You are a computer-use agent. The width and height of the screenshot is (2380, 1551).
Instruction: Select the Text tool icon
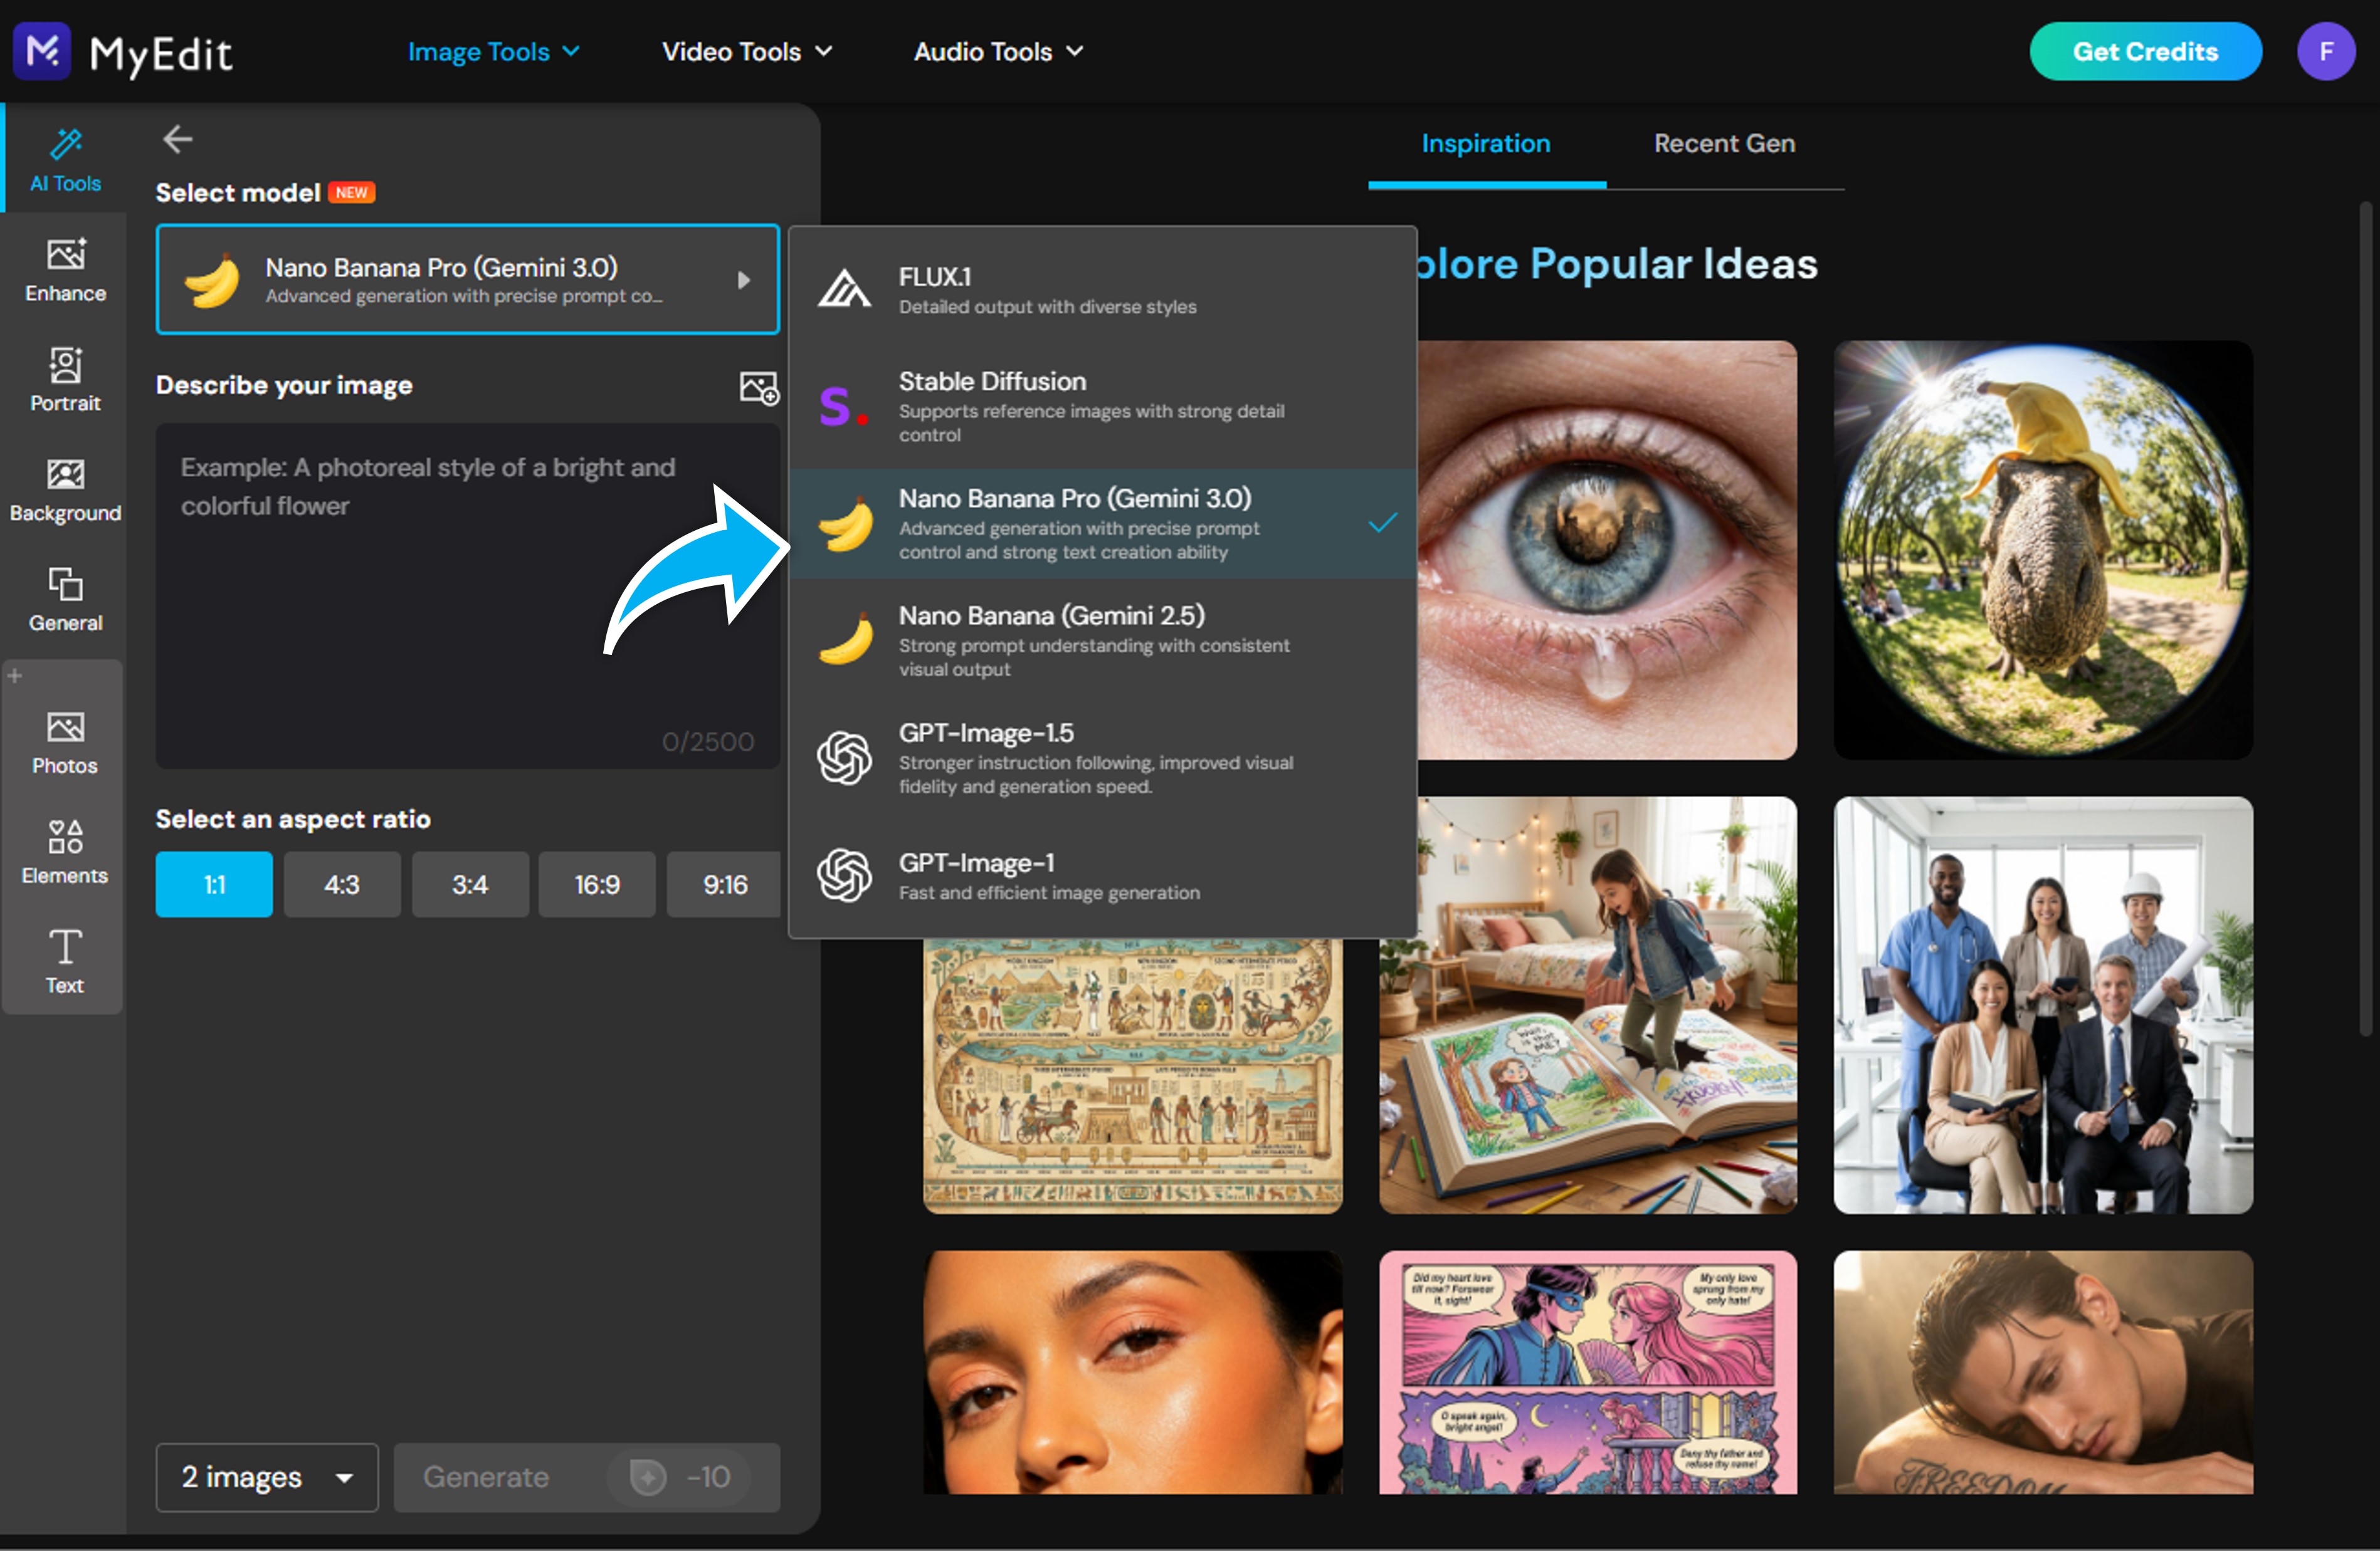click(65, 961)
